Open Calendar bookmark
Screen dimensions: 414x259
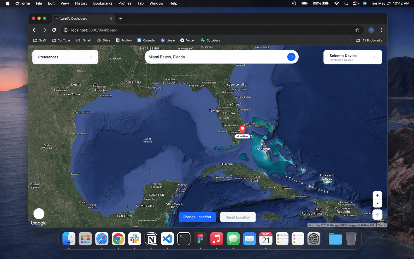click(146, 40)
